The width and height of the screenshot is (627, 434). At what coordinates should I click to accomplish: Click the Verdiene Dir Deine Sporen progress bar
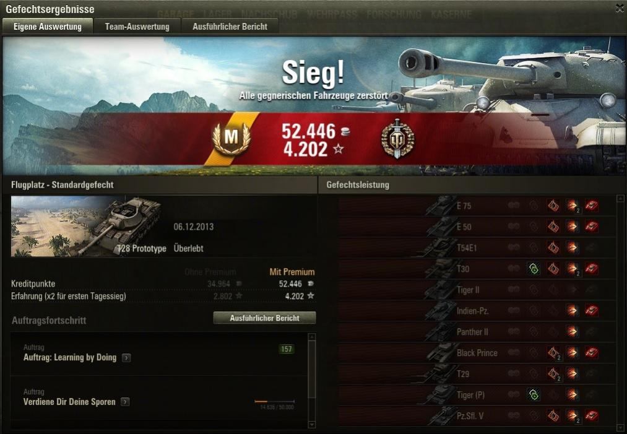click(274, 401)
